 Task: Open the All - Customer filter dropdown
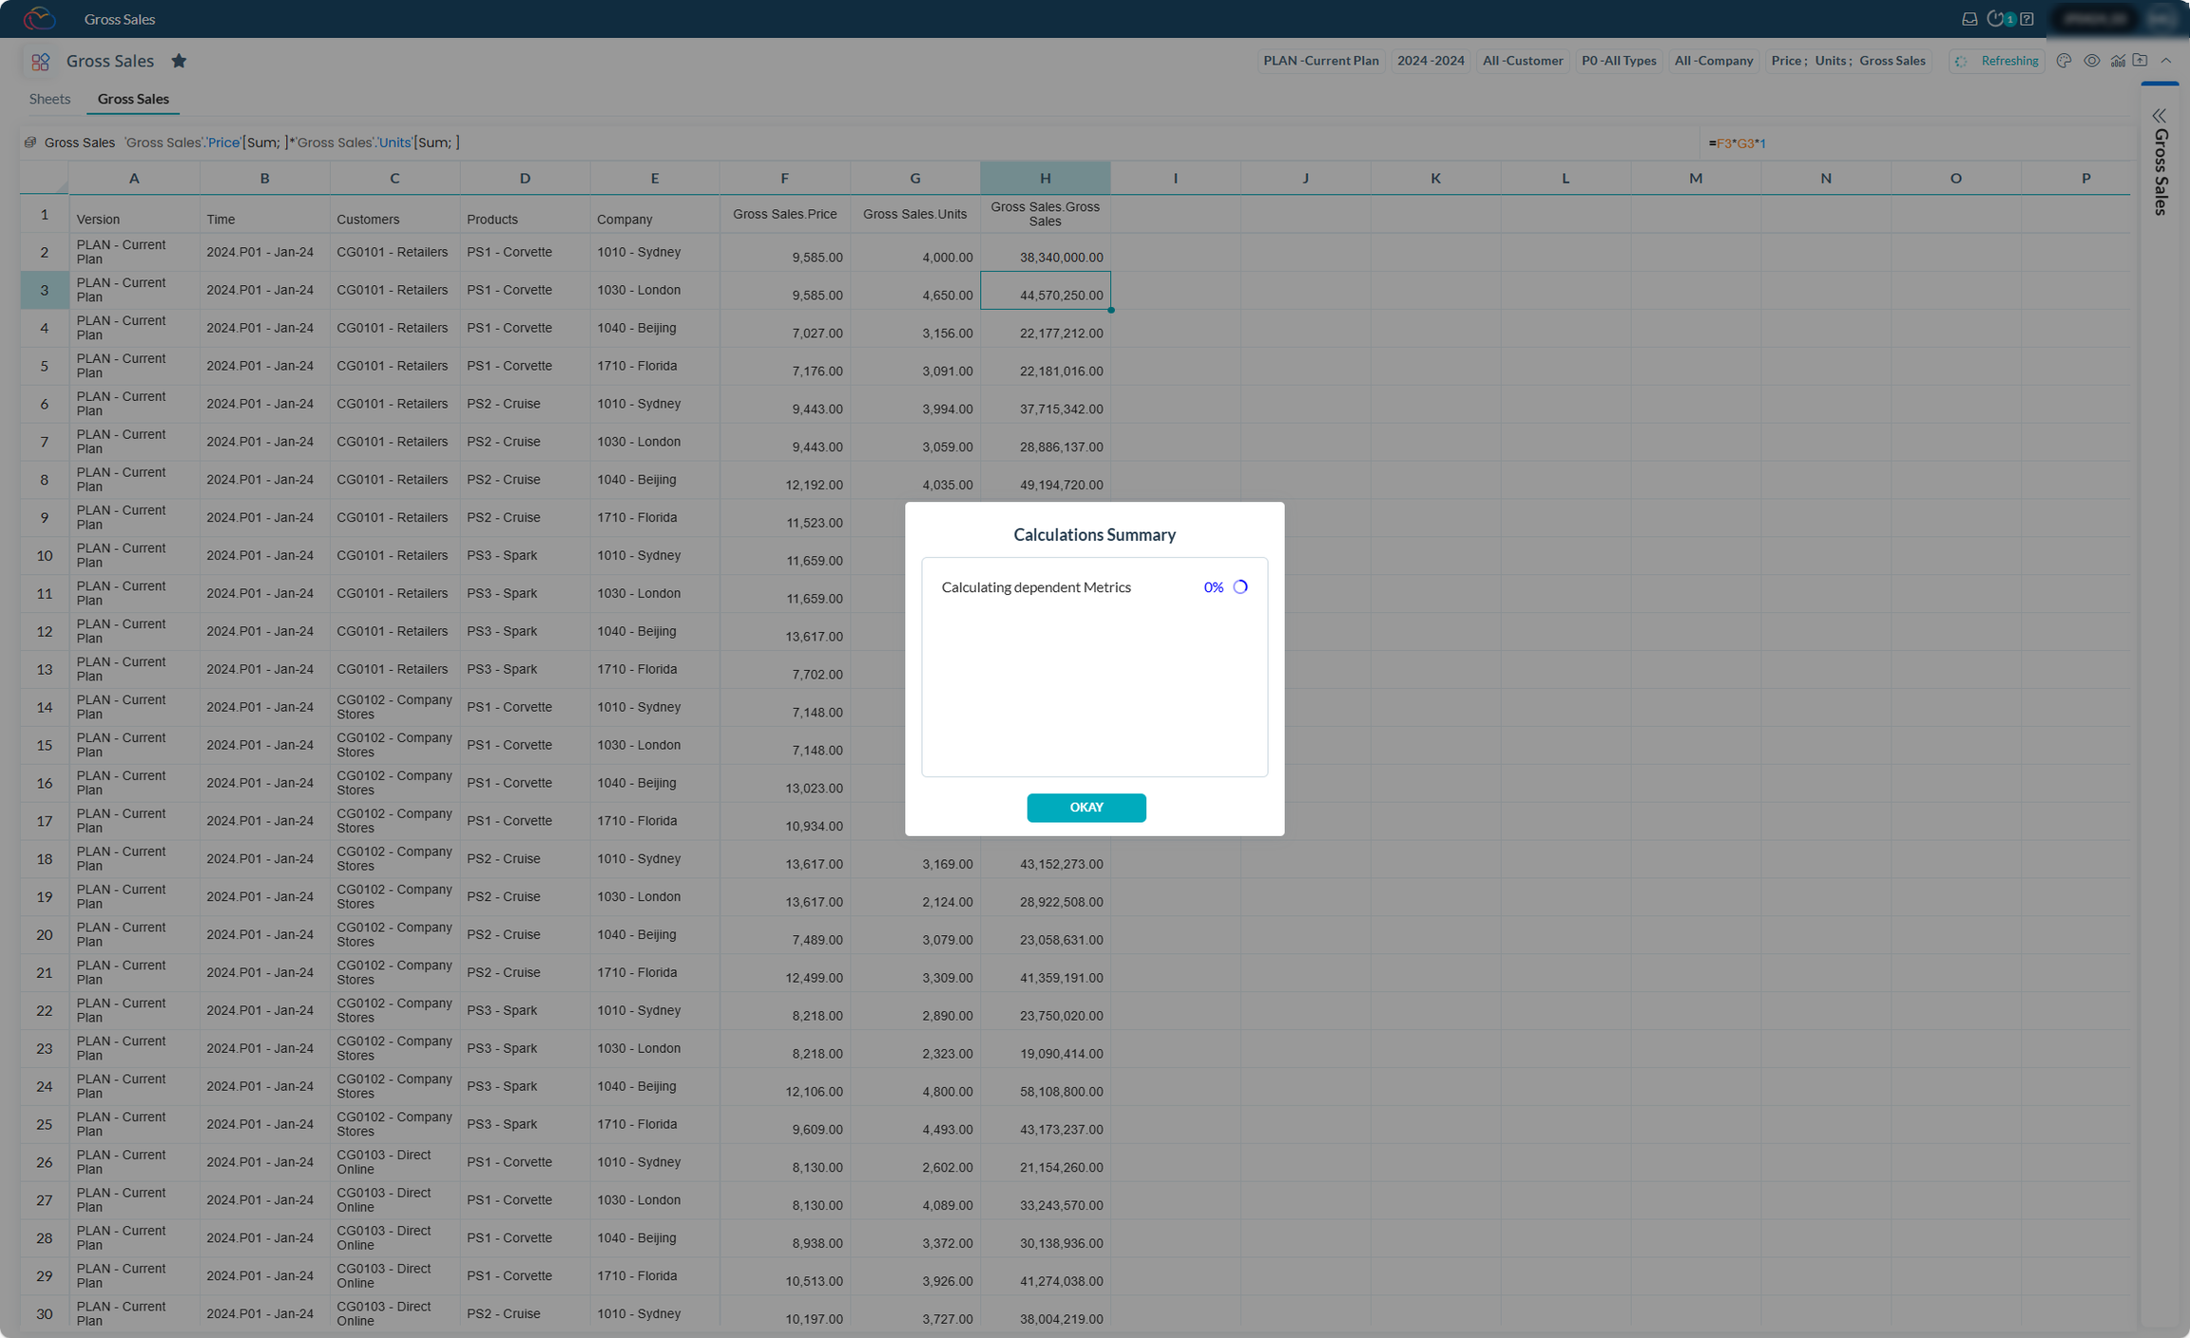tap(1522, 61)
